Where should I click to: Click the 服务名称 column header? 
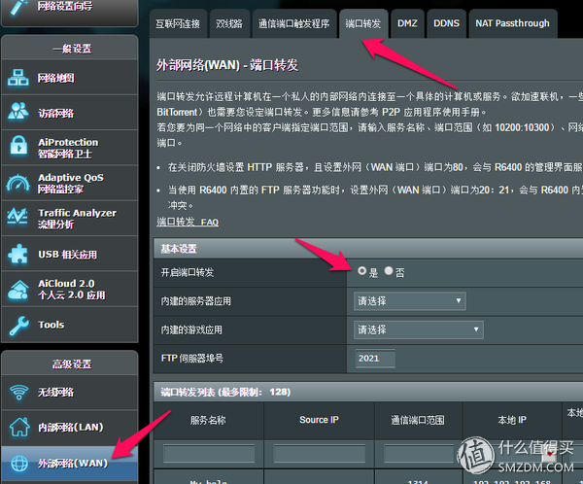coord(208,421)
